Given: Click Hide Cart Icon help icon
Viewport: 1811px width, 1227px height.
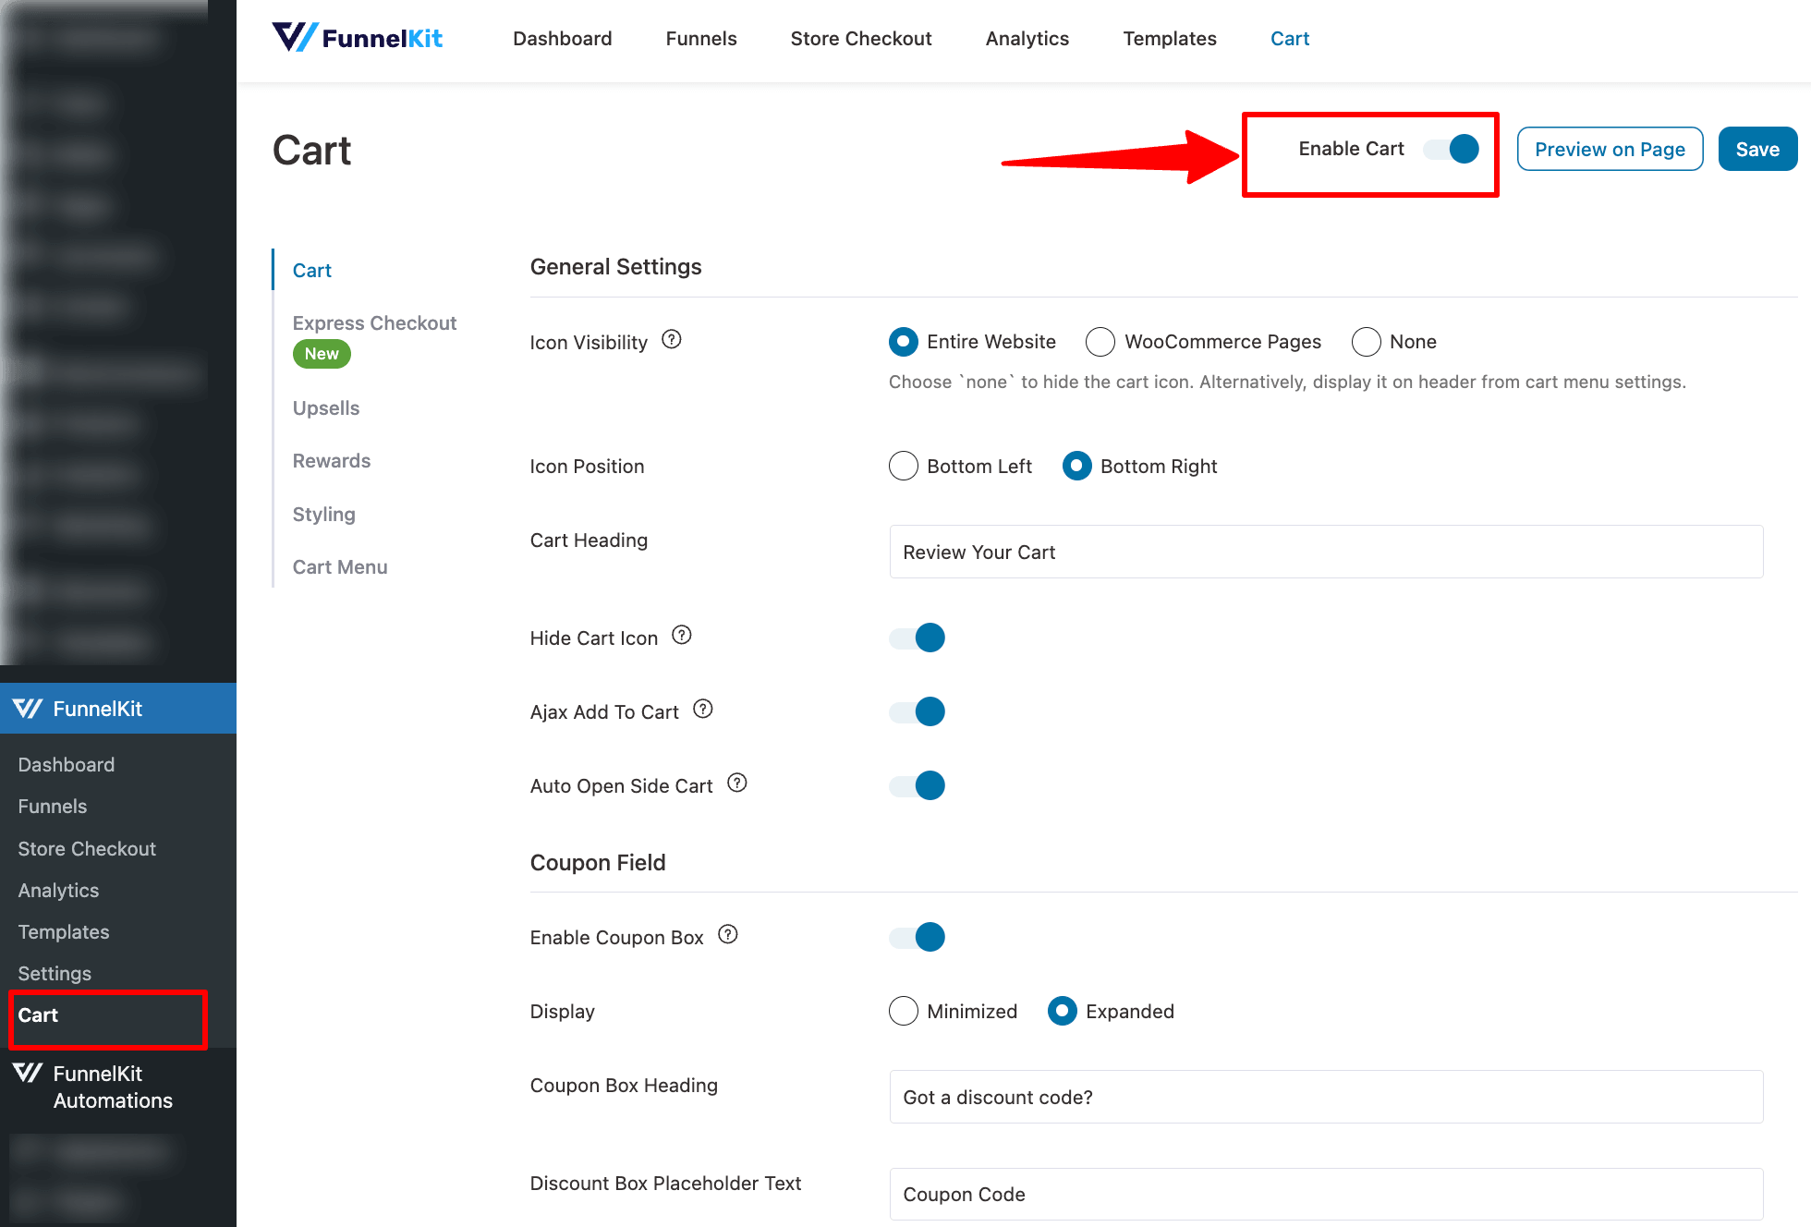Looking at the screenshot, I should pyautogui.click(x=682, y=636).
